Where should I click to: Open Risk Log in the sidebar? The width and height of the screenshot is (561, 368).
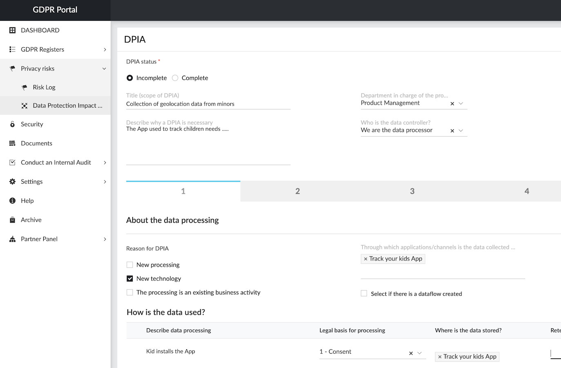point(44,88)
